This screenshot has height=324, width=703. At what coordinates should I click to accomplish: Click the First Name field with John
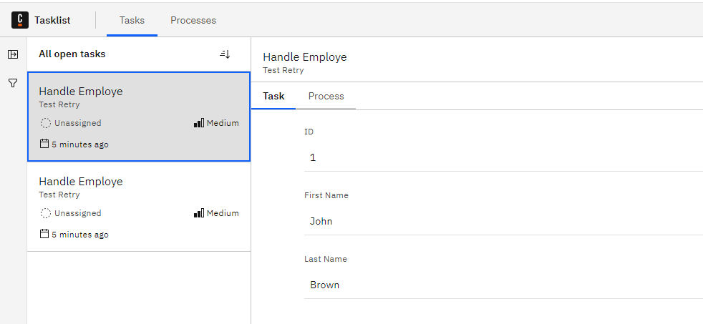[503, 222]
